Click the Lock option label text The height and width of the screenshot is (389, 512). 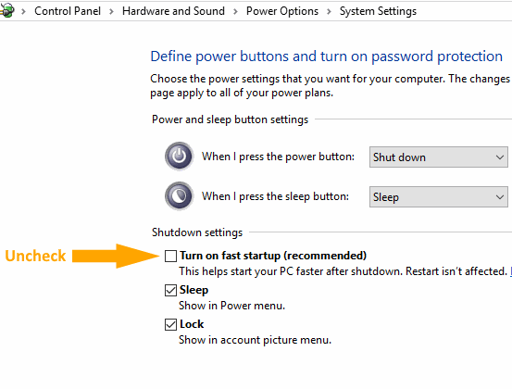point(192,324)
